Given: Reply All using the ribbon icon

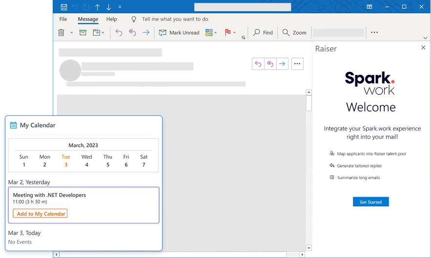Looking at the screenshot, I should click(x=132, y=33).
